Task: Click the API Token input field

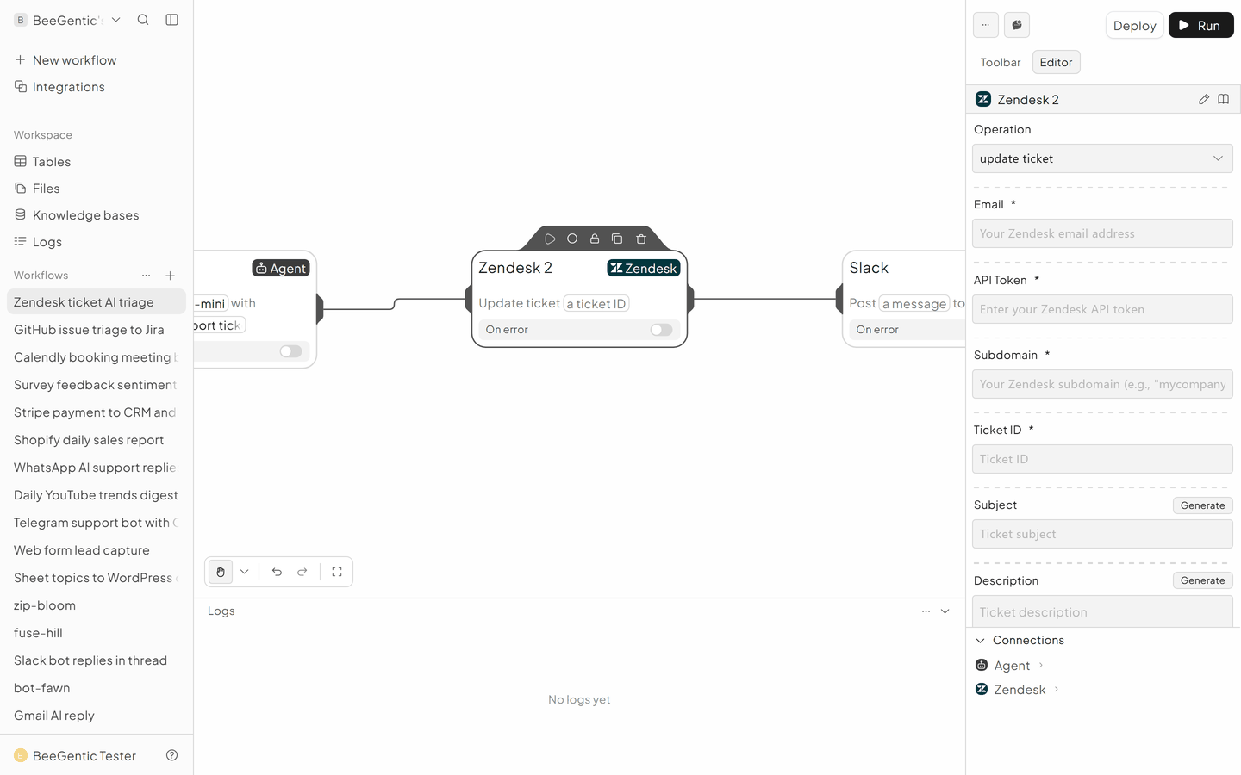Action: click(x=1102, y=309)
